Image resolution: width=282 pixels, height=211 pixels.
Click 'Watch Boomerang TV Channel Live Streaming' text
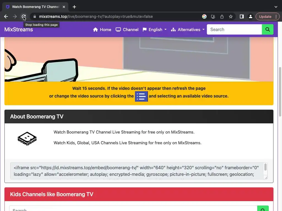click(124, 132)
